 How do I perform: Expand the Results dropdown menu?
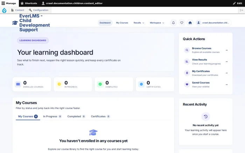139,23
